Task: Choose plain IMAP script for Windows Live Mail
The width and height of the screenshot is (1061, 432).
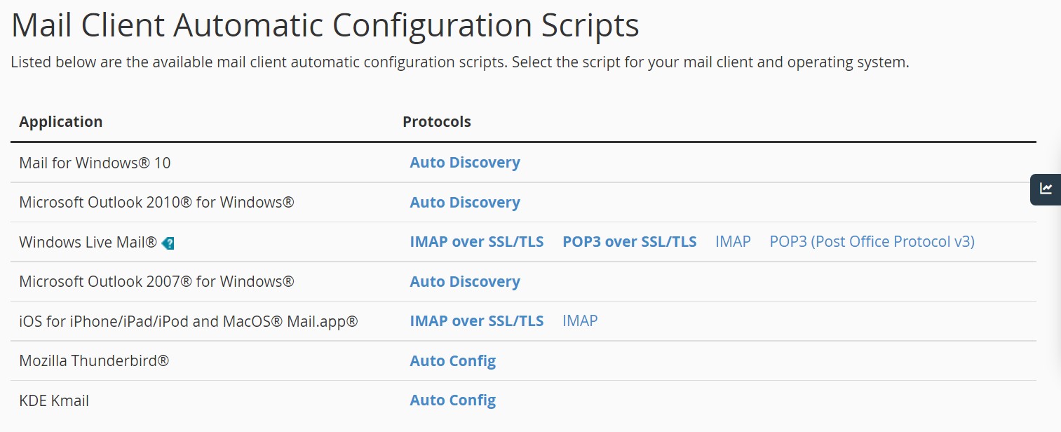Action: click(x=733, y=242)
